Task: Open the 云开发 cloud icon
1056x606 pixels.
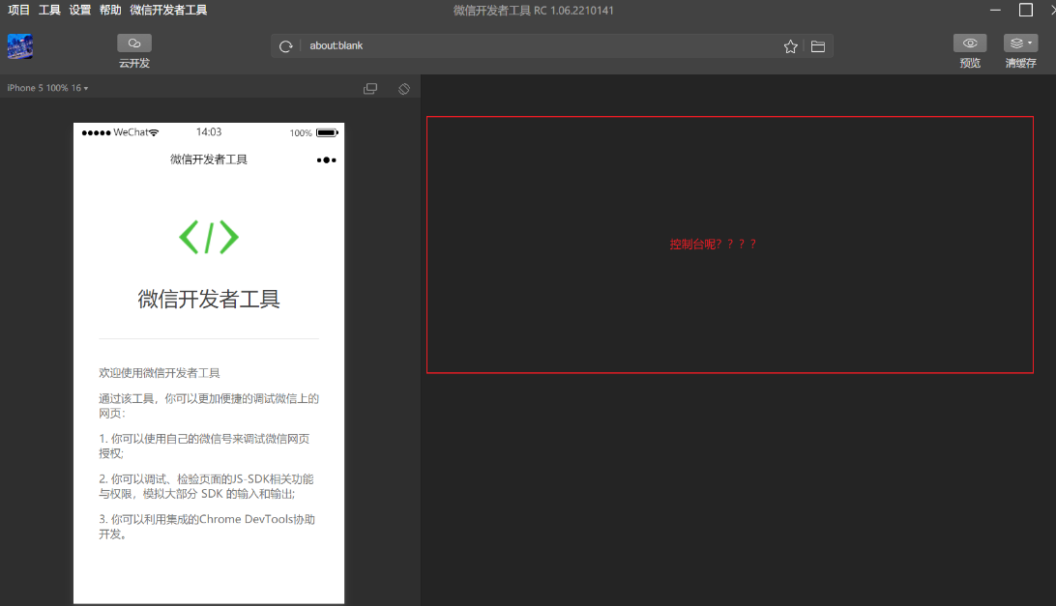Action: [134, 43]
